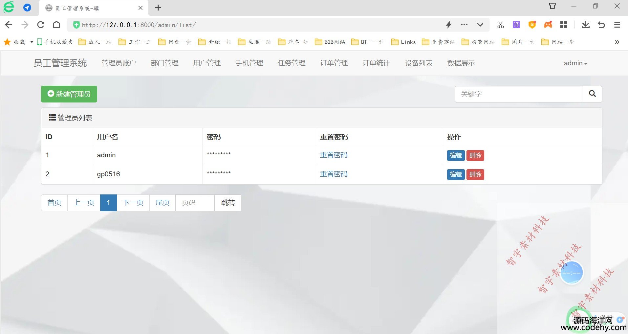Open the 部门管理 navigation menu
Viewport: 628px width, 334px height.
[164, 63]
